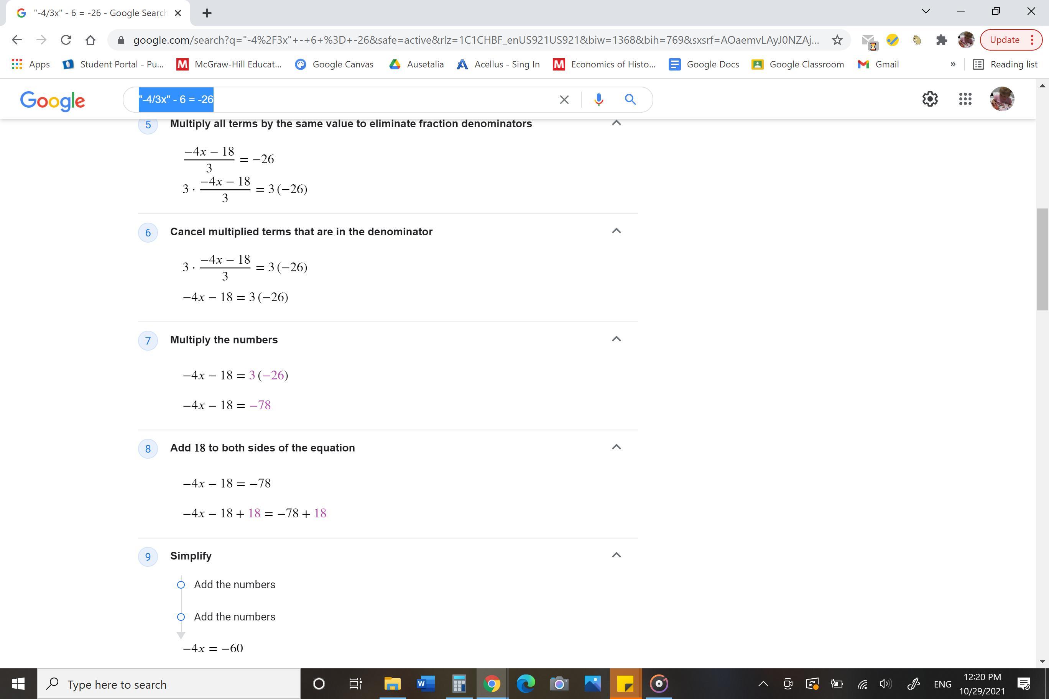Open the Google Docs bookmark
The width and height of the screenshot is (1049, 699).
click(x=704, y=64)
